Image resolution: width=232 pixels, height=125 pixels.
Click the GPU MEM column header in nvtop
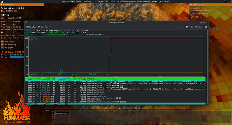(66, 78)
